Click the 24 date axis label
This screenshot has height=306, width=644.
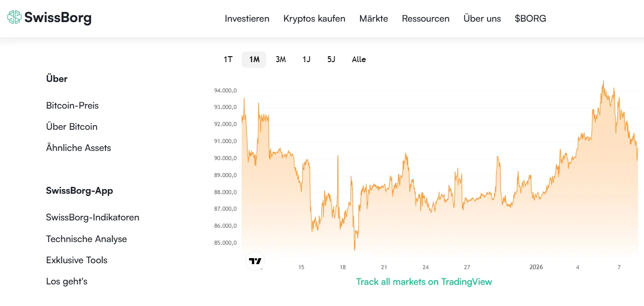[x=426, y=267]
